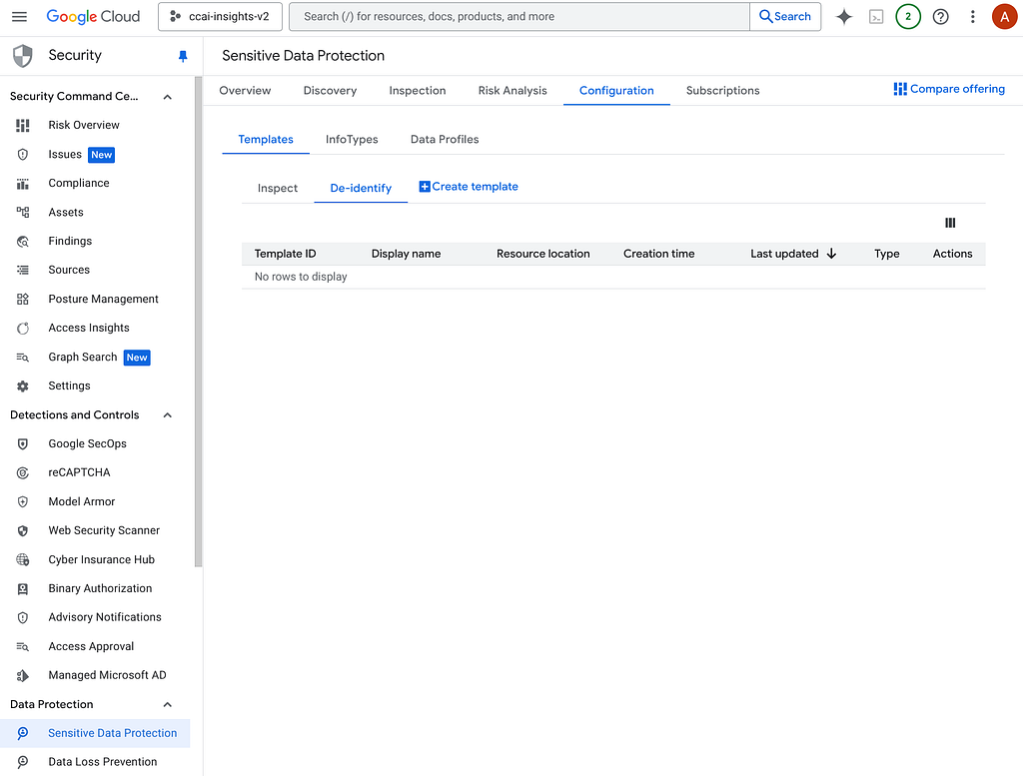
Task: Click the Compliance chart icon
Action: (x=23, y=183)
